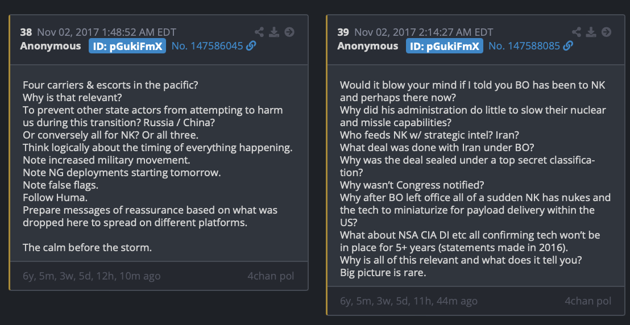Download post 39 using download icon

(591, 32)
